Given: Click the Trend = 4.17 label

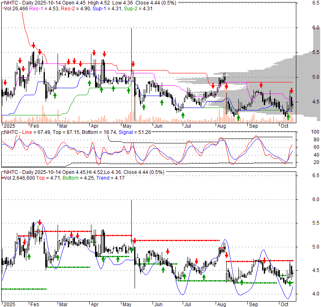Looking at the screenshot, I should [x=110, y=178].
